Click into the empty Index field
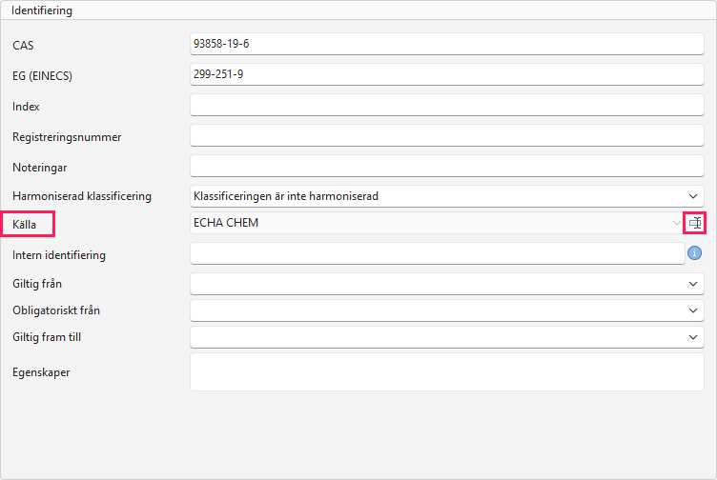Screen dimensions: 717x480 [447, 105]
